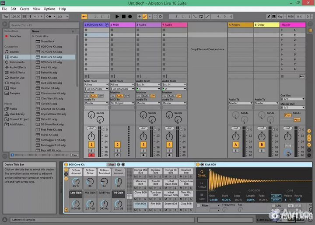This screenshot has width=315, height=225.
Task: Select MIDI Effects category in browser
Action: [x=17, y=73]
